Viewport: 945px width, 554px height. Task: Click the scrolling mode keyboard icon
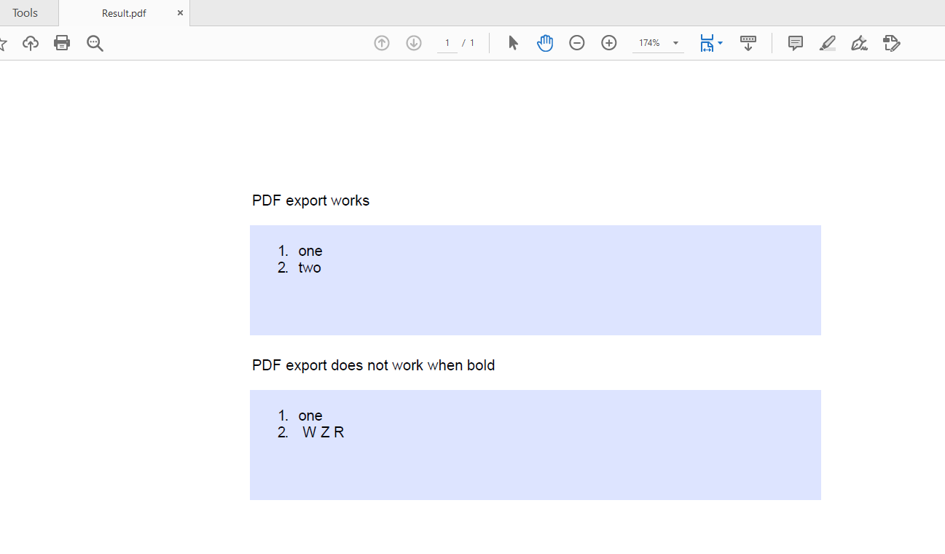pyautogui.click(x=748, y=43)
